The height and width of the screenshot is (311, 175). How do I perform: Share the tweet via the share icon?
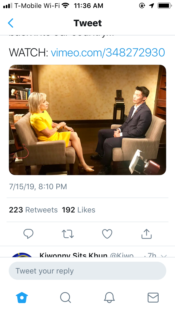[x=146, y=234]
